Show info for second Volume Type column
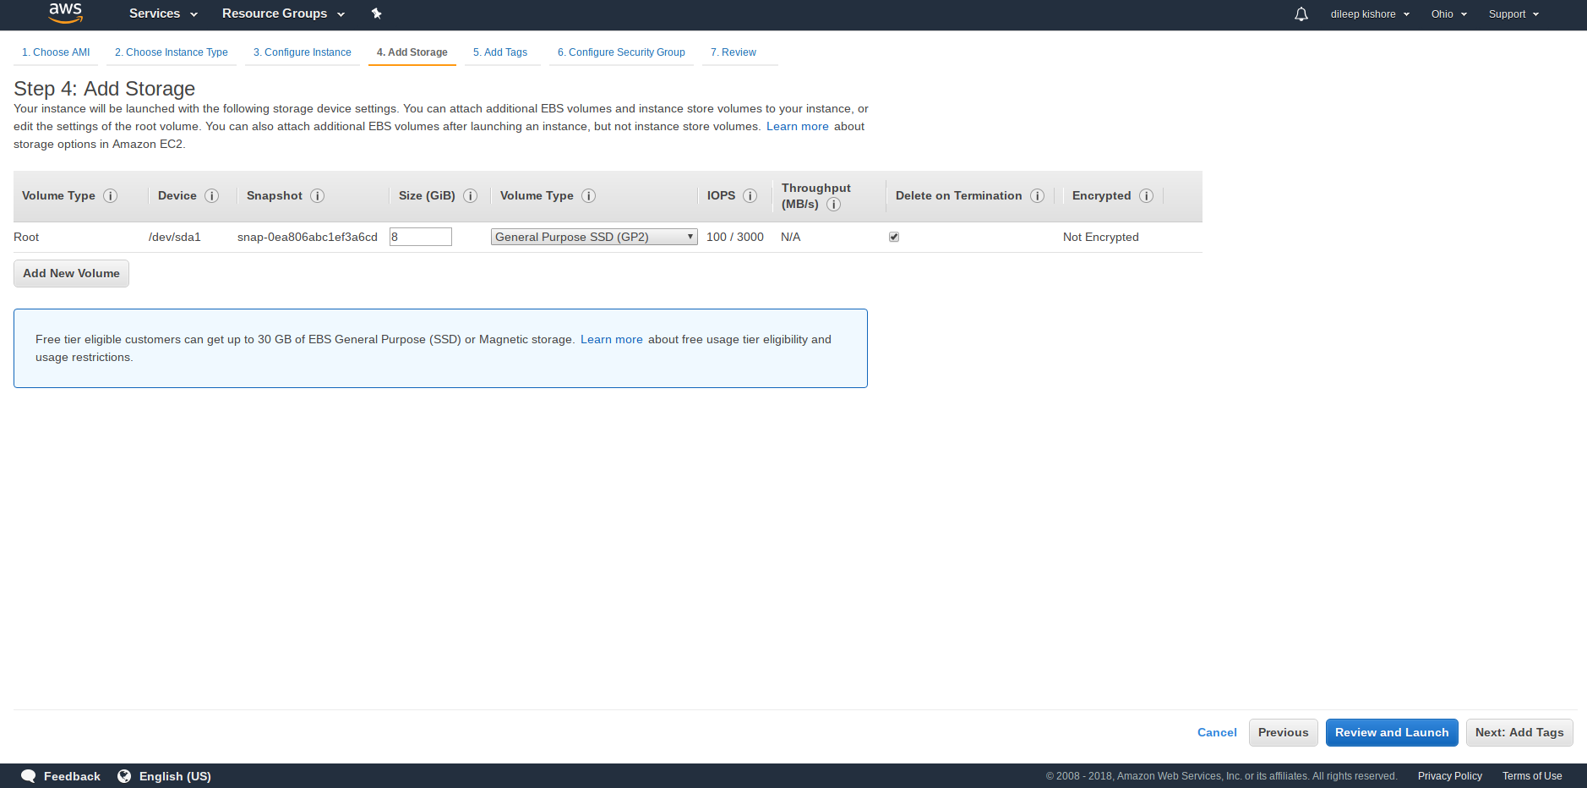 (x=589, y=196)
